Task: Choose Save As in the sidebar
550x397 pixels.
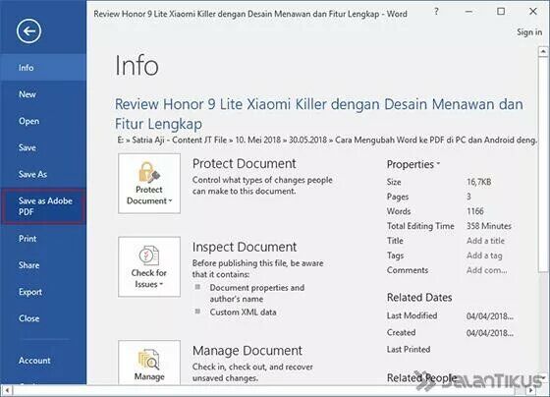Action: click(43, 174)
